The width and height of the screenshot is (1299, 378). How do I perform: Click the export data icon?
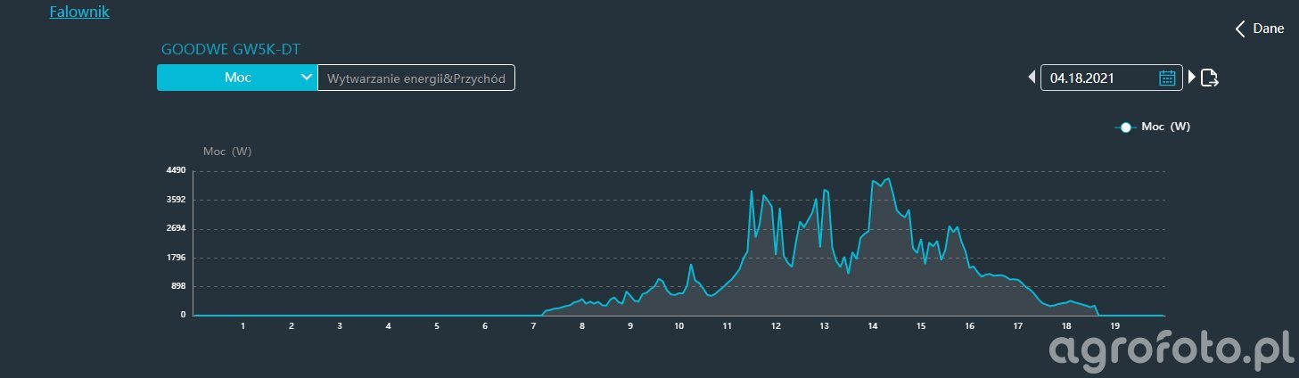pos(1210,78)
